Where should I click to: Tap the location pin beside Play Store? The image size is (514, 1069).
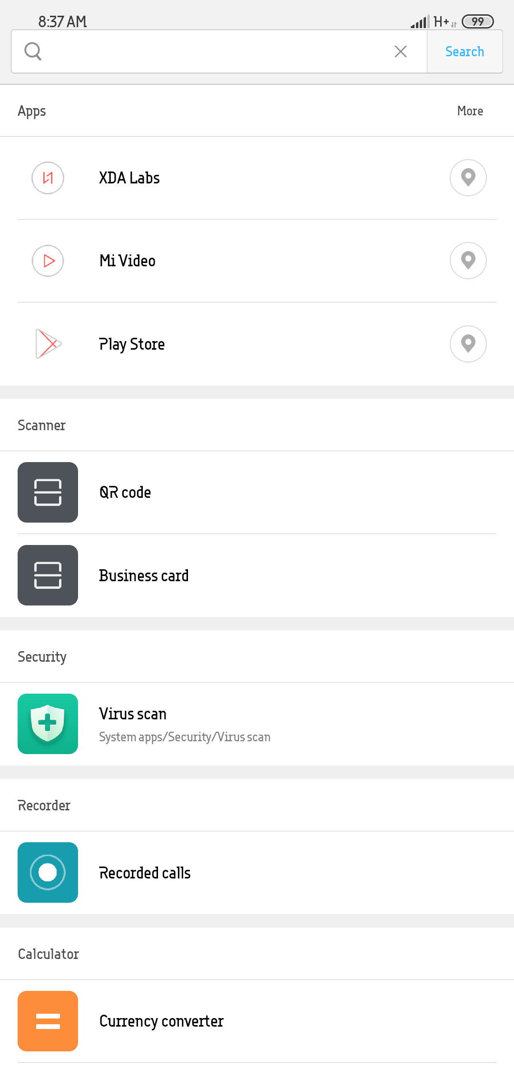tap(468, 344)
